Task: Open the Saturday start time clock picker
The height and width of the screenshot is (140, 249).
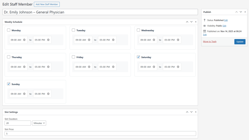Action: (x=154, y=67)
